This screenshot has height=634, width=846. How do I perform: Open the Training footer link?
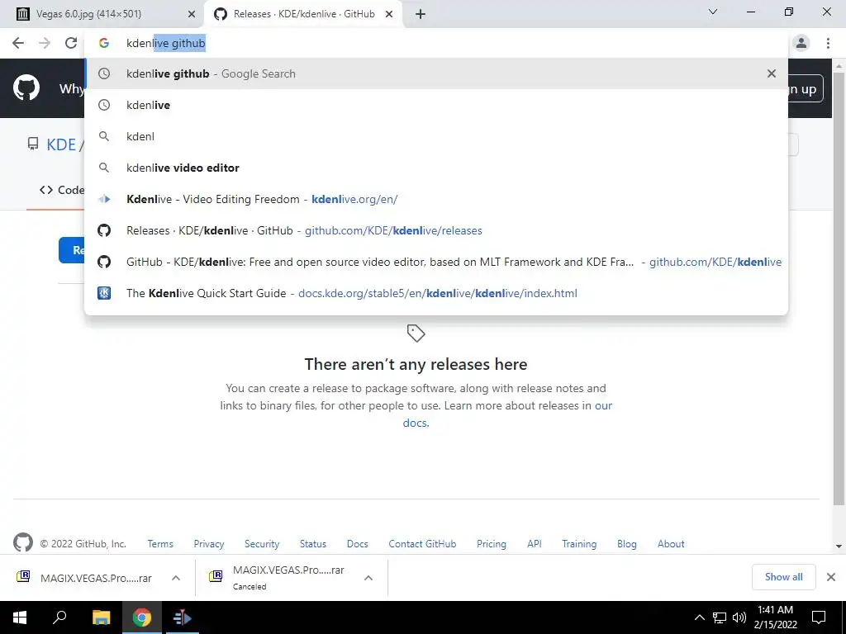tap(579, 544)
